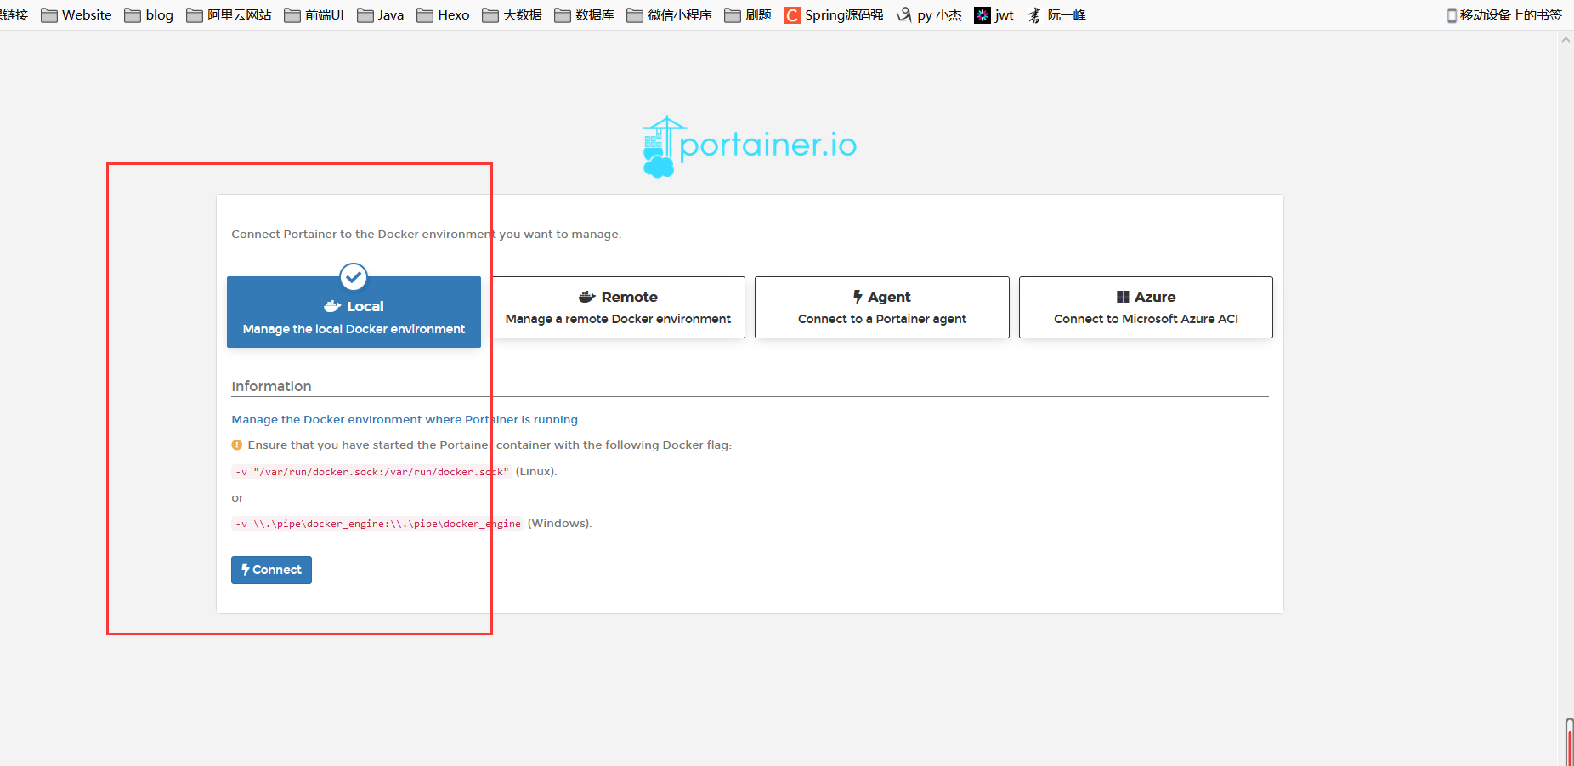Click the page scrollbar up arrow
Screen dimensions: 1574x766
pos(1566,40)
